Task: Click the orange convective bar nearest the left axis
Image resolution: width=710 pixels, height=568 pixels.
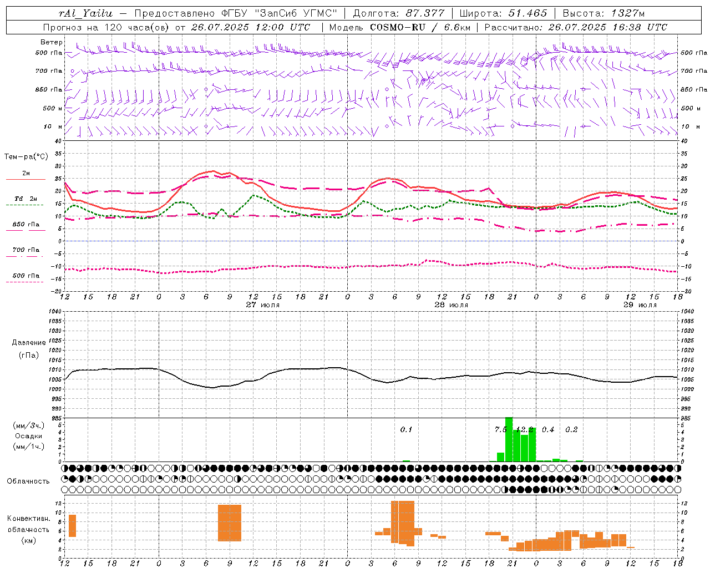Action: pyautogui.click(x=72, y=526)
